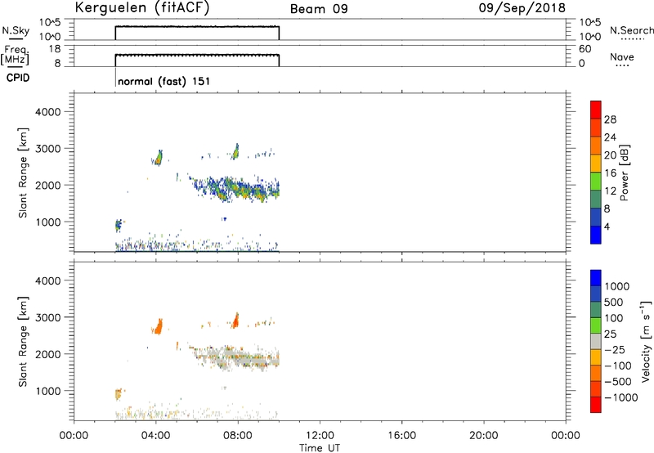
Task: Click the '-25' value on velocity colorbar
Action: click(615, 349)
